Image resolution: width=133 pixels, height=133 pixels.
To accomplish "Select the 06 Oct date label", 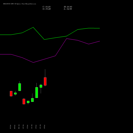I will 19,127.
